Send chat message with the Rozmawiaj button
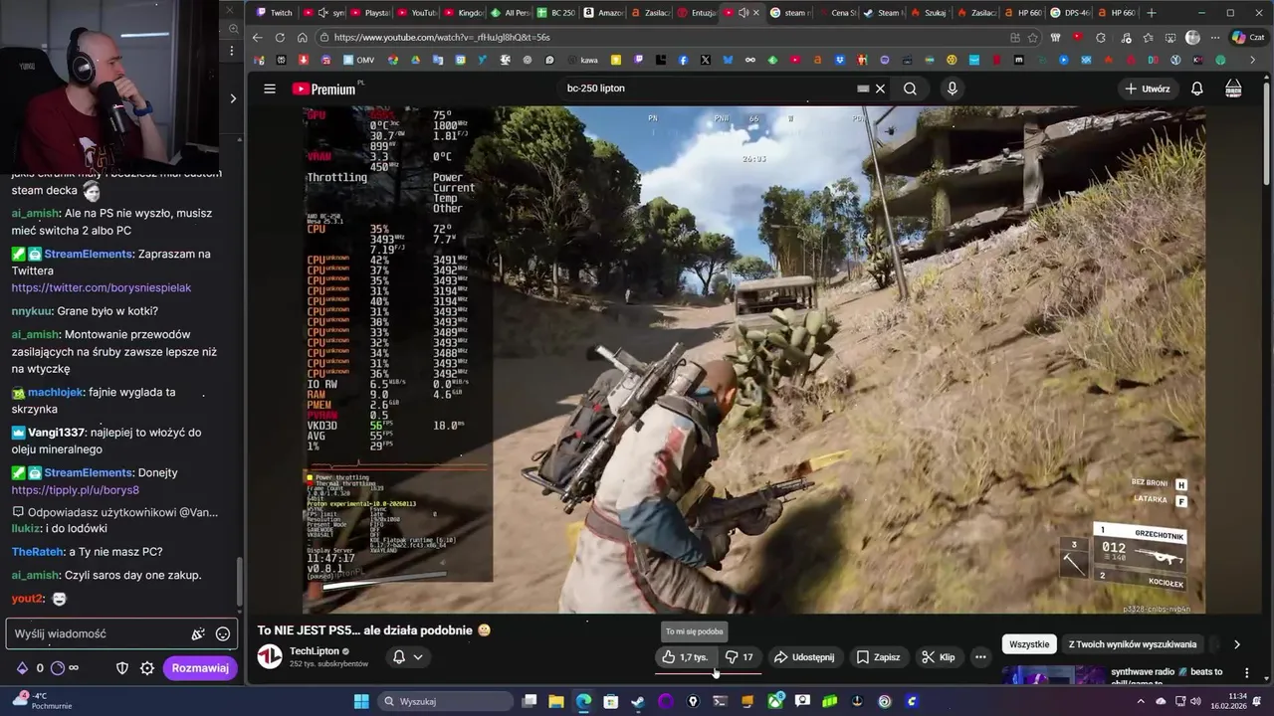The image size is (1274, 716). point(200,668)
